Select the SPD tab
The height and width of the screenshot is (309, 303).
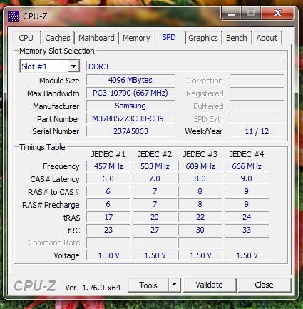point(169,37)
